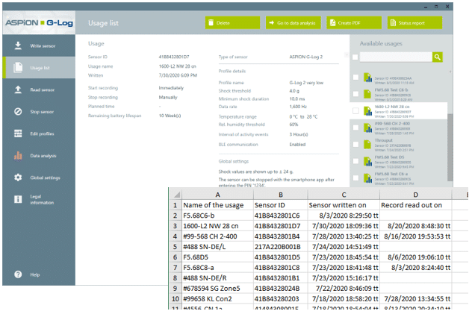Click the green search magnifier icon

click(437, 57)
